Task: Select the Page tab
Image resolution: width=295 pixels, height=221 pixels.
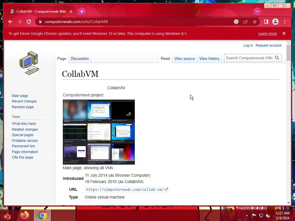Action: (62, 58)
